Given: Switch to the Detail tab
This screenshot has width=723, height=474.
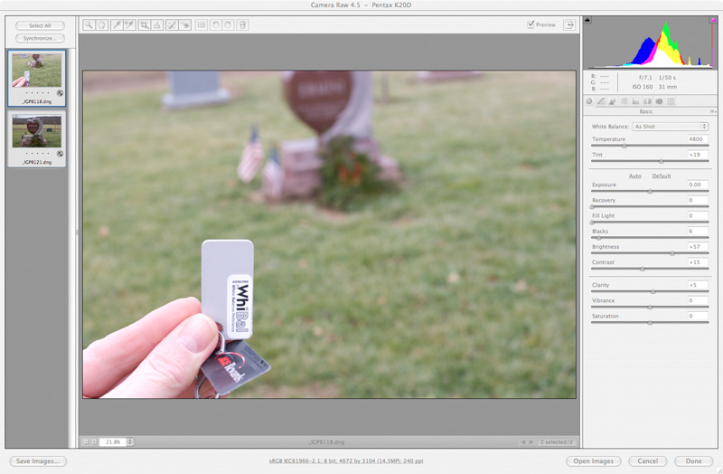Looking at the screenshot, I should tap(613, 101).
